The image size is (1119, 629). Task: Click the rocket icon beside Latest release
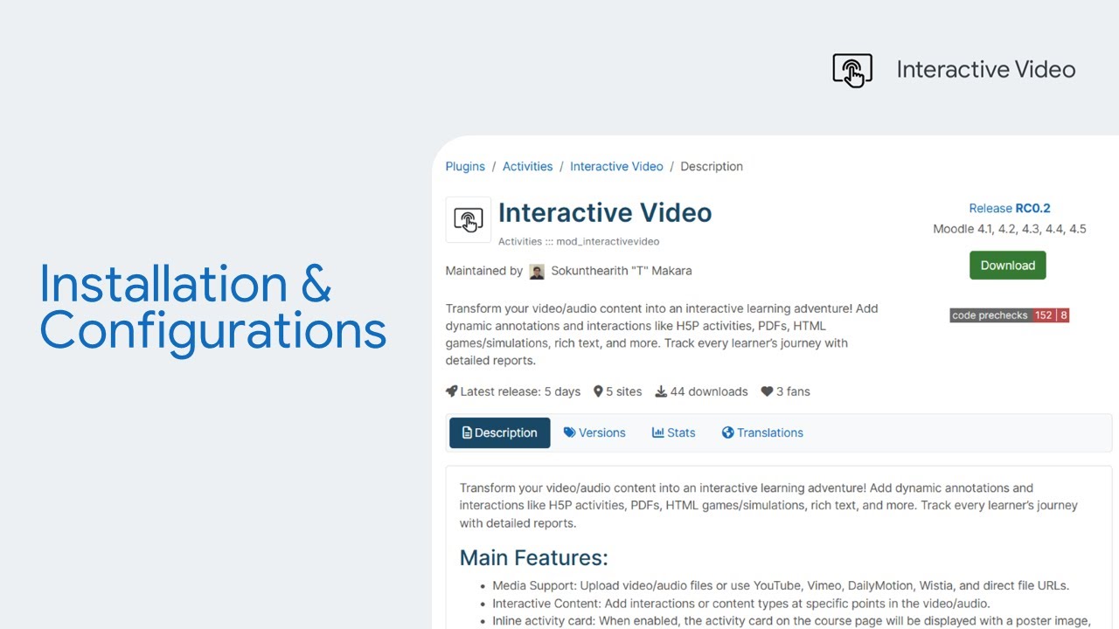point(451,391)
